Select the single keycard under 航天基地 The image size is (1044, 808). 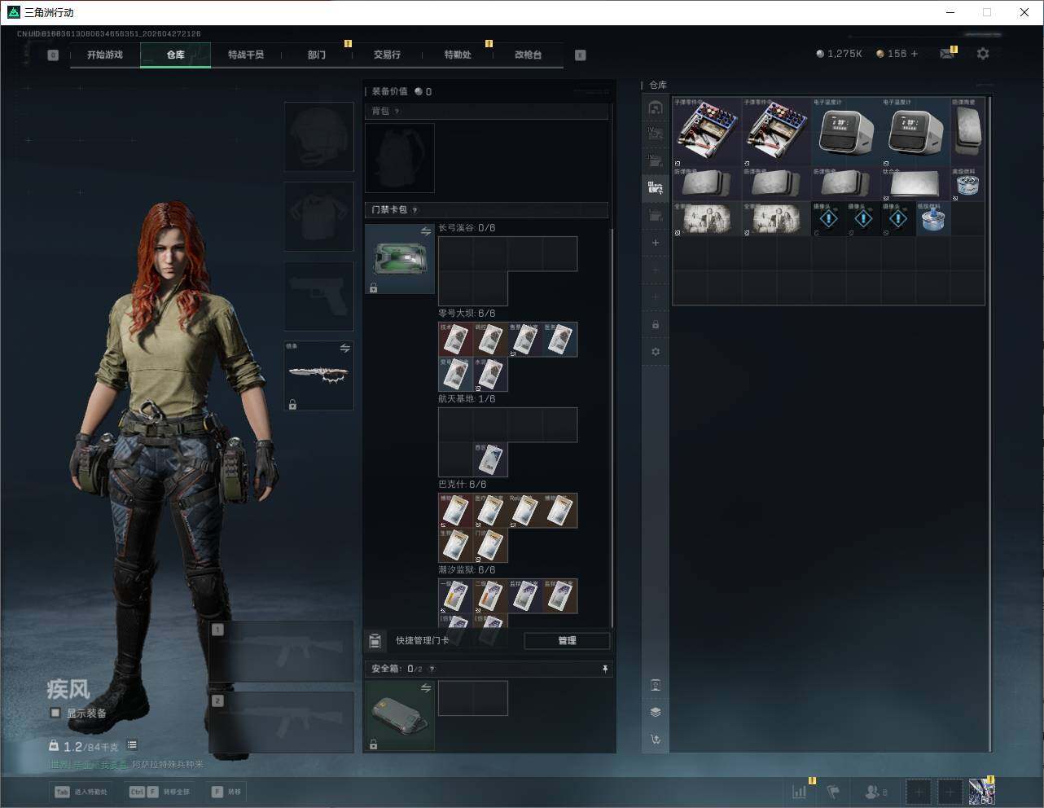pyautogui.click(x=490, y=460)
